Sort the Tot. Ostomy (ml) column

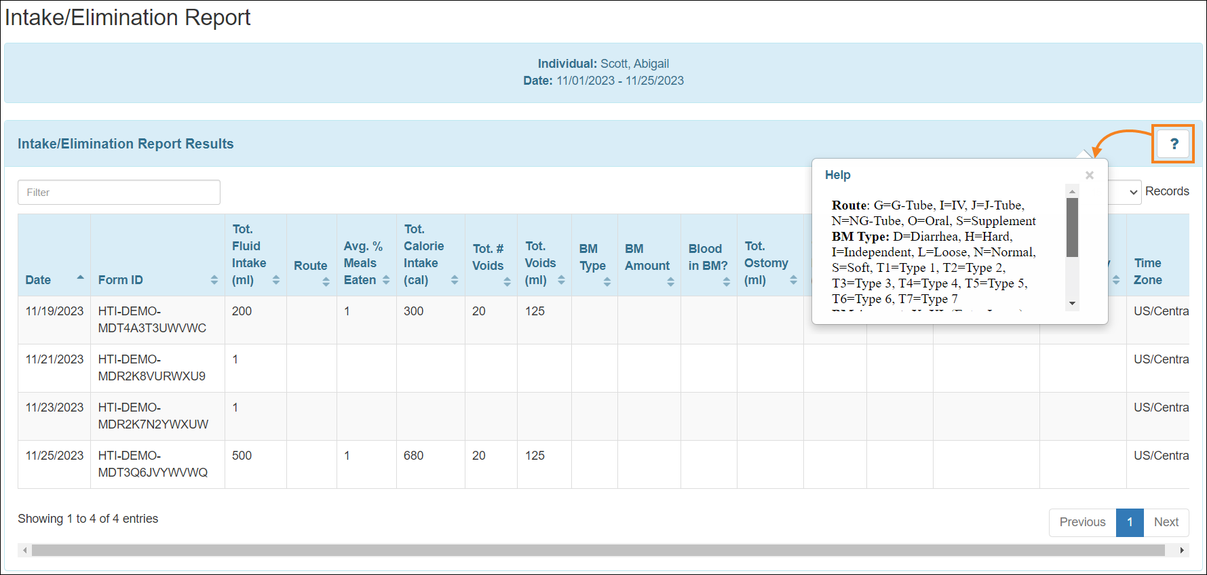(793, 280)
